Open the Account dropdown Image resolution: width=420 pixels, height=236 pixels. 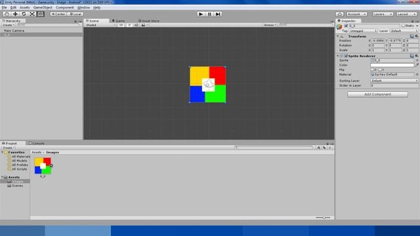pos(357,14)
